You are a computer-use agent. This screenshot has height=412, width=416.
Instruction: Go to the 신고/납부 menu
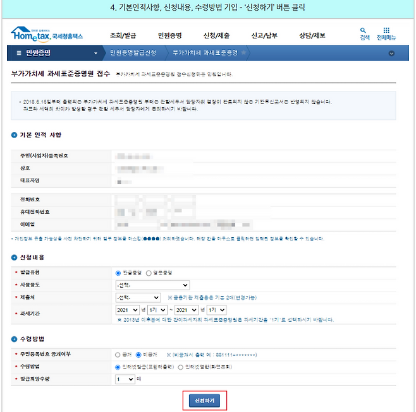pos(264,35)
